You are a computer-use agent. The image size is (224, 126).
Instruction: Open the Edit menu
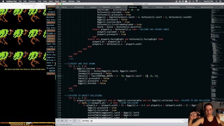(25, 1)
